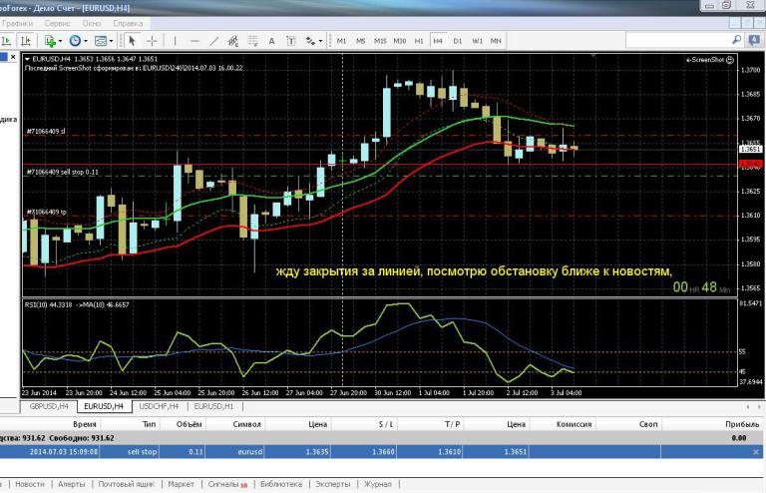Open the Эксперты terminal tab
The height and width of the screenshot is (493, 766).
333,484
